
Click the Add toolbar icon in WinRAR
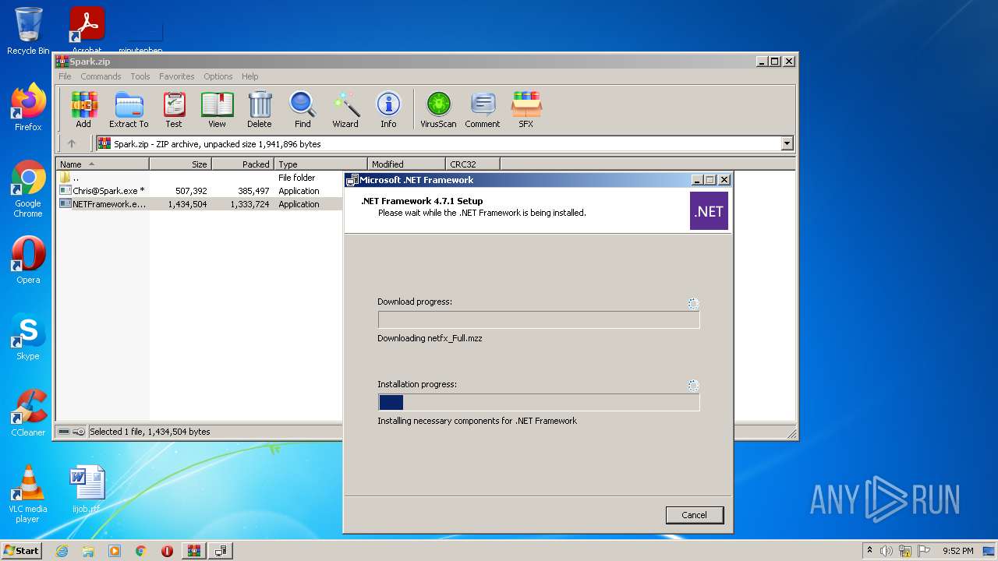click(83, 109)
